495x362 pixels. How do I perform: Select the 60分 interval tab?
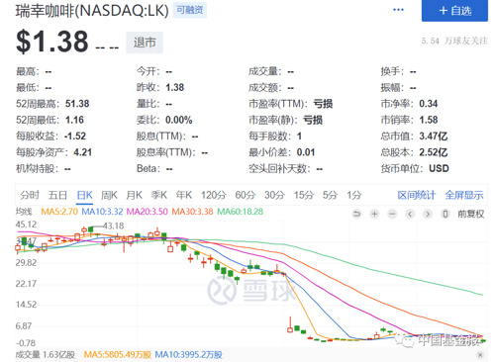(x=246, y=195)
